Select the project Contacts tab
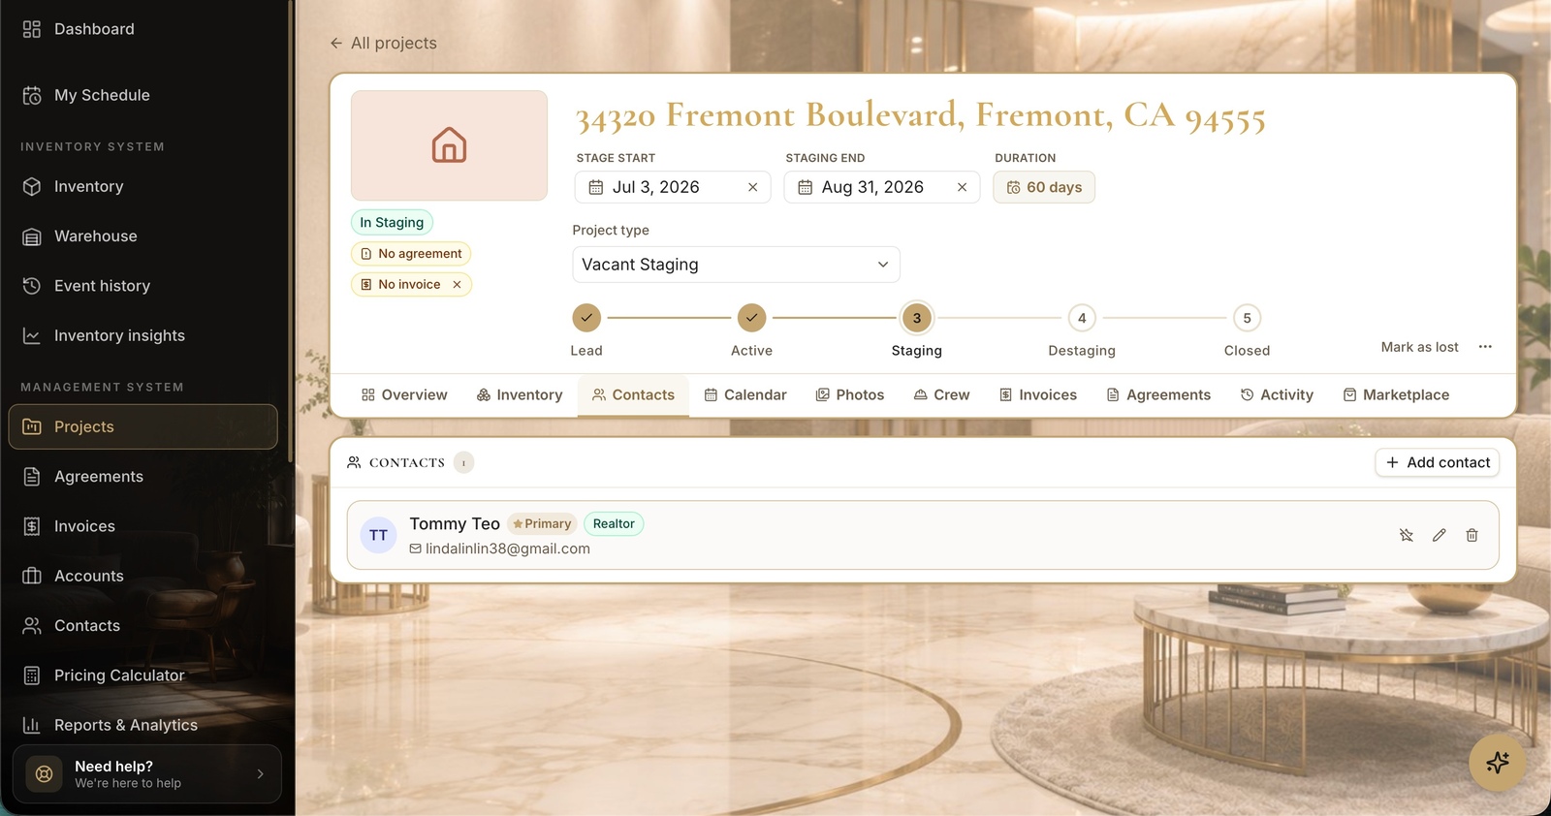The width and height of the screenshot is (1551, 816). [x=633, y=394]
